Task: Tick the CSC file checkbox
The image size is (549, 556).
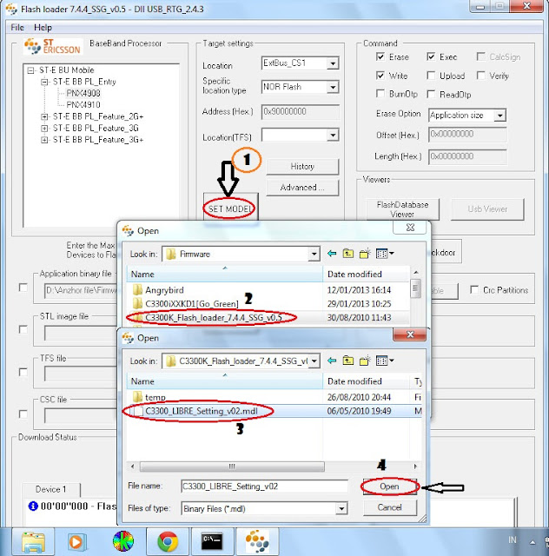Action: pyautogui.click(x=23, y=414)
